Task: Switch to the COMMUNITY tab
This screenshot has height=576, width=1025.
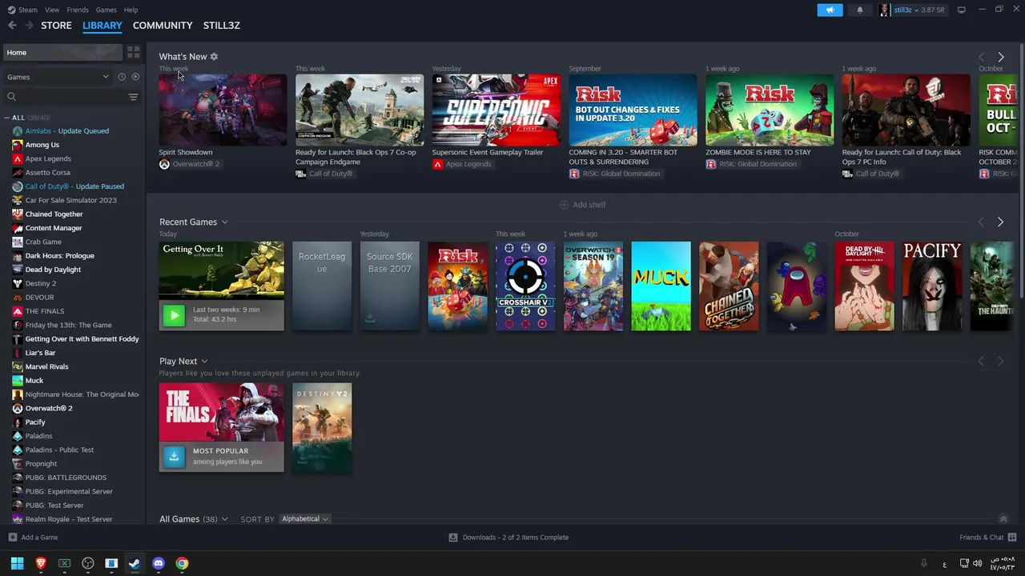Action: (x=163, y=26)
